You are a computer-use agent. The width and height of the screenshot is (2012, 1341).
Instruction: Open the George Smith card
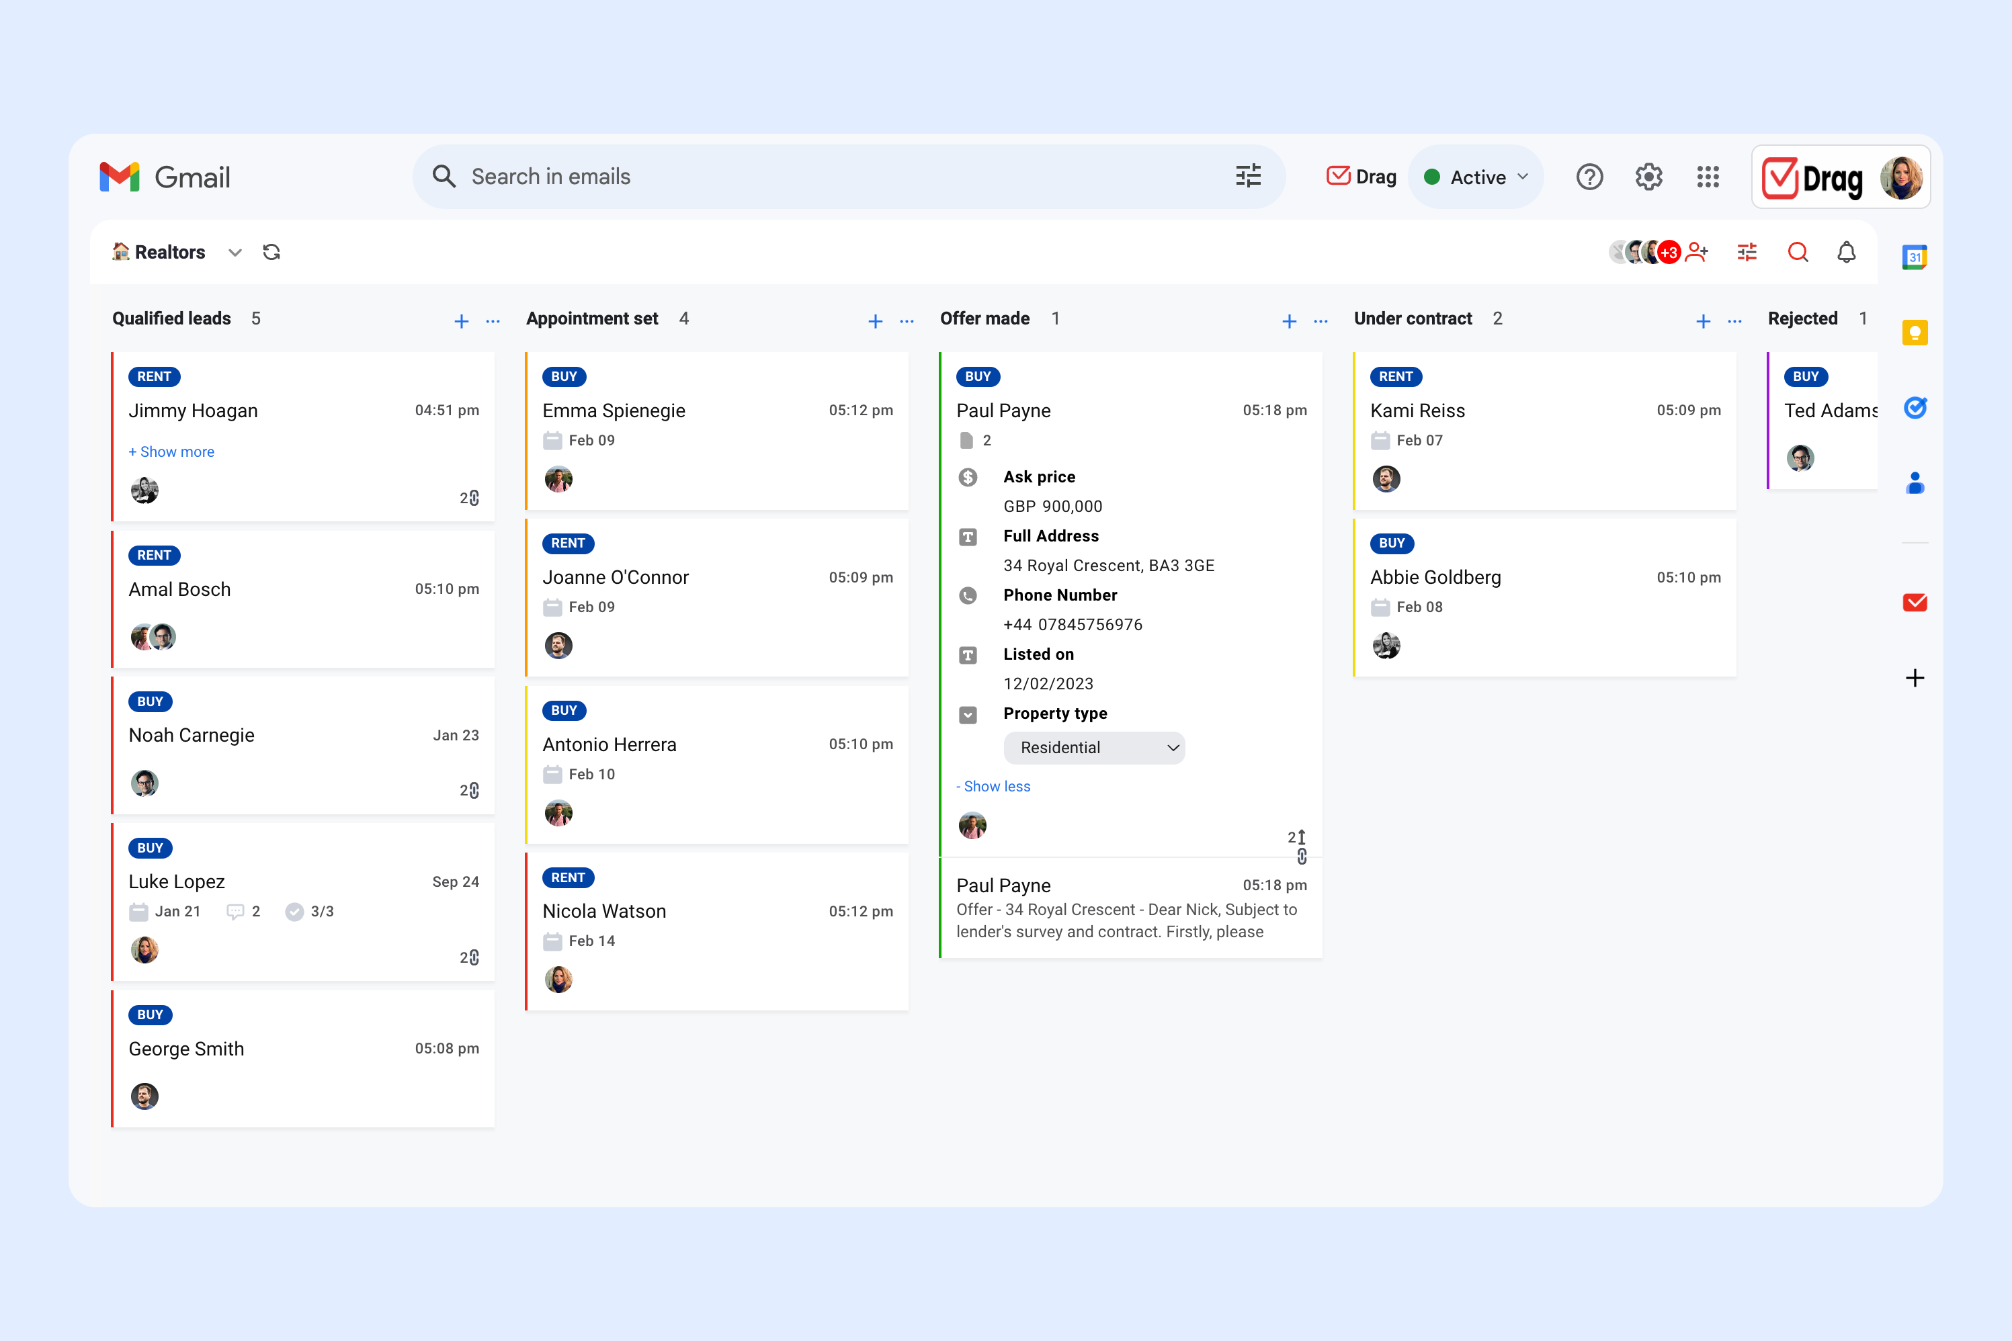(x=304, y=1059)
